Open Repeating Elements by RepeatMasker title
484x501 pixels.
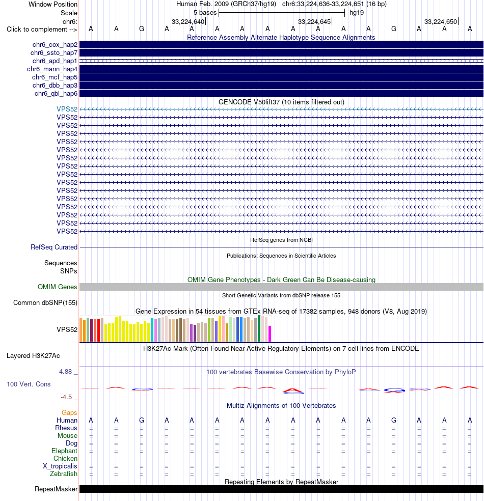(281, 482)
